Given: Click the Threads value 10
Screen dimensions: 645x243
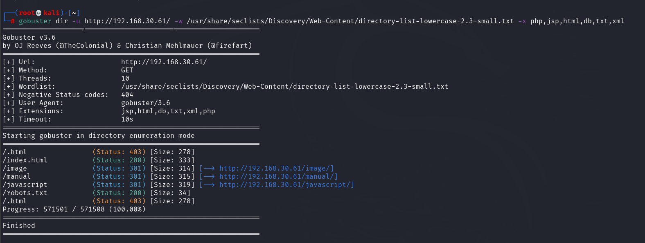Looking at the screenshot, I should point(125,78).
